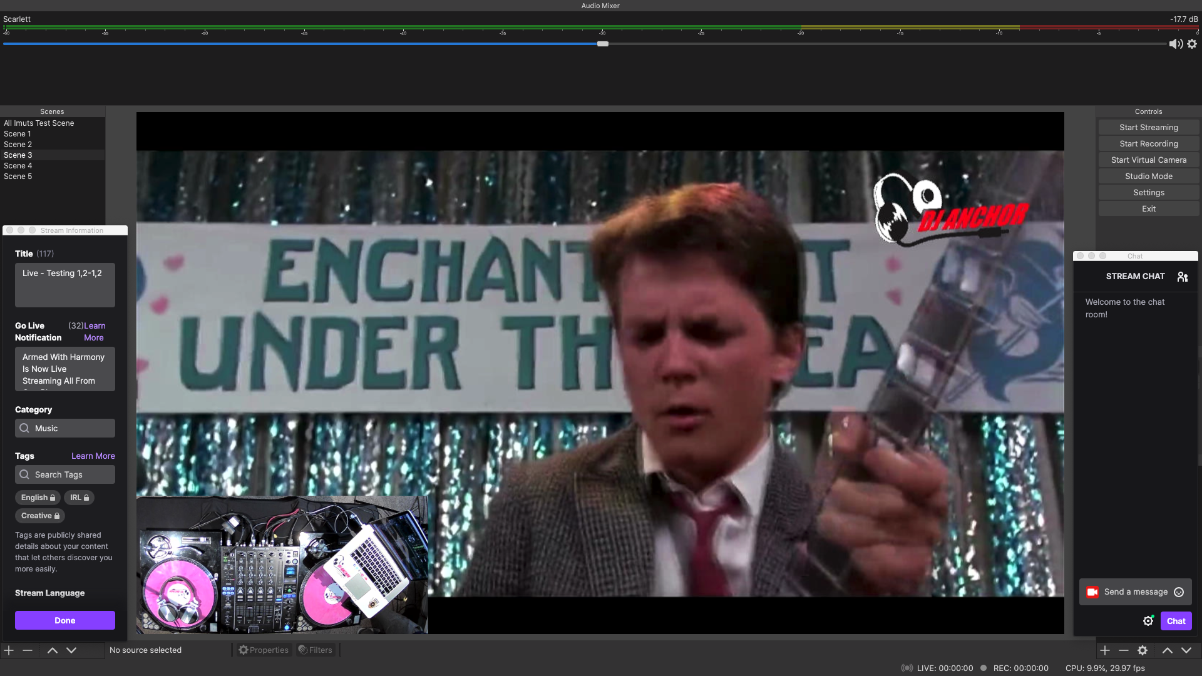The image size is (1202, 676).
Task: Open the Learn More link beside Tags
Action: coord(93,456)
